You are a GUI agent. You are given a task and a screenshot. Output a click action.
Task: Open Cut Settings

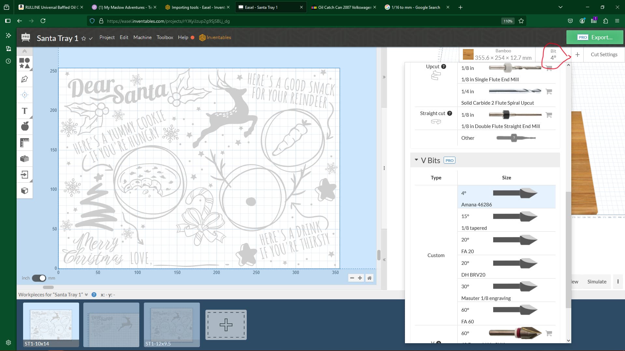click(604, 55)
